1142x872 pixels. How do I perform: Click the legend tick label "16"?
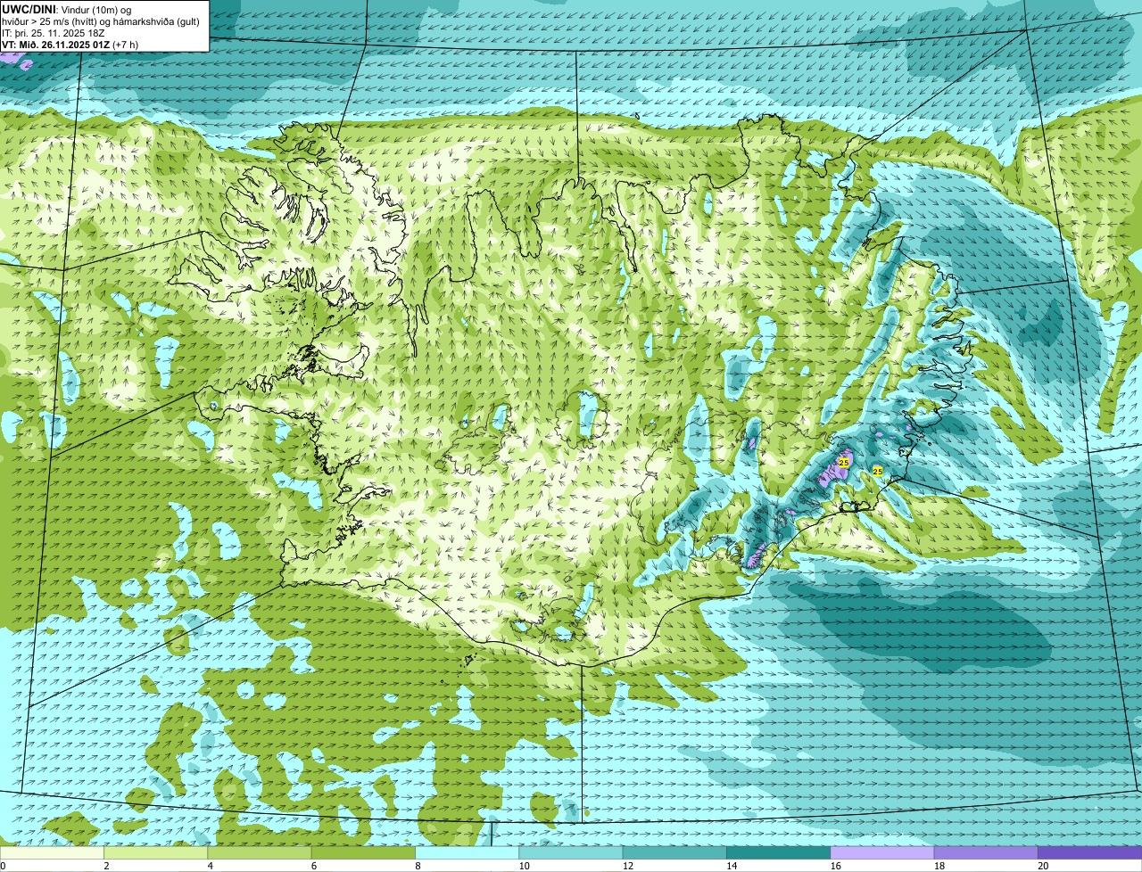click(836, 866)
